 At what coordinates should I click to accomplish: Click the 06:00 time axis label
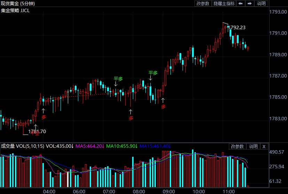tap(79, 192)
